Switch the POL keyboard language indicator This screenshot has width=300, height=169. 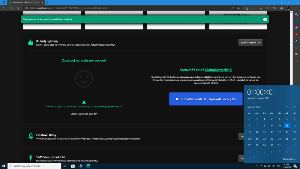(278, 166)
